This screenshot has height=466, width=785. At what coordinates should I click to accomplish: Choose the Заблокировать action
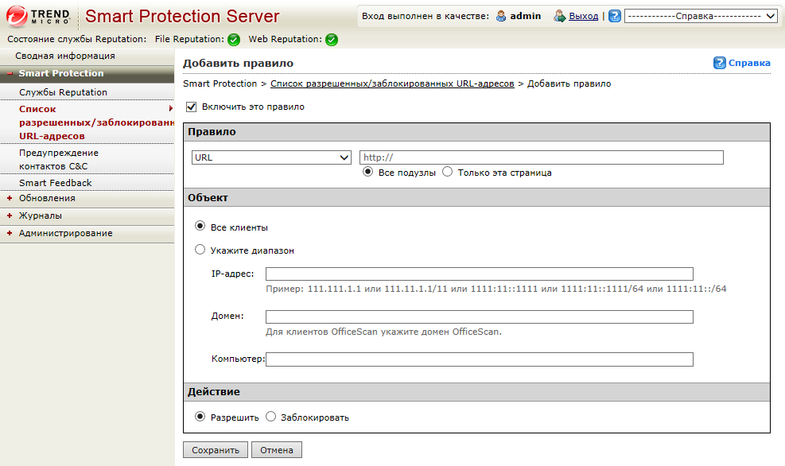click(270, 416)
